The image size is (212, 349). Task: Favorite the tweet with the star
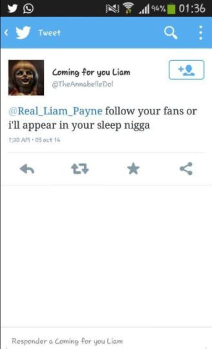pyautogui.click(x=133, y=169)
